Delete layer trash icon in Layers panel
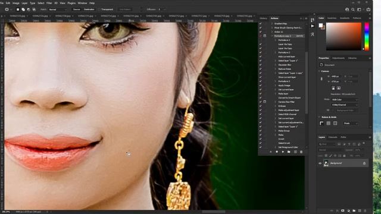The width and height of the screenshot is (381, 214). 365,211
